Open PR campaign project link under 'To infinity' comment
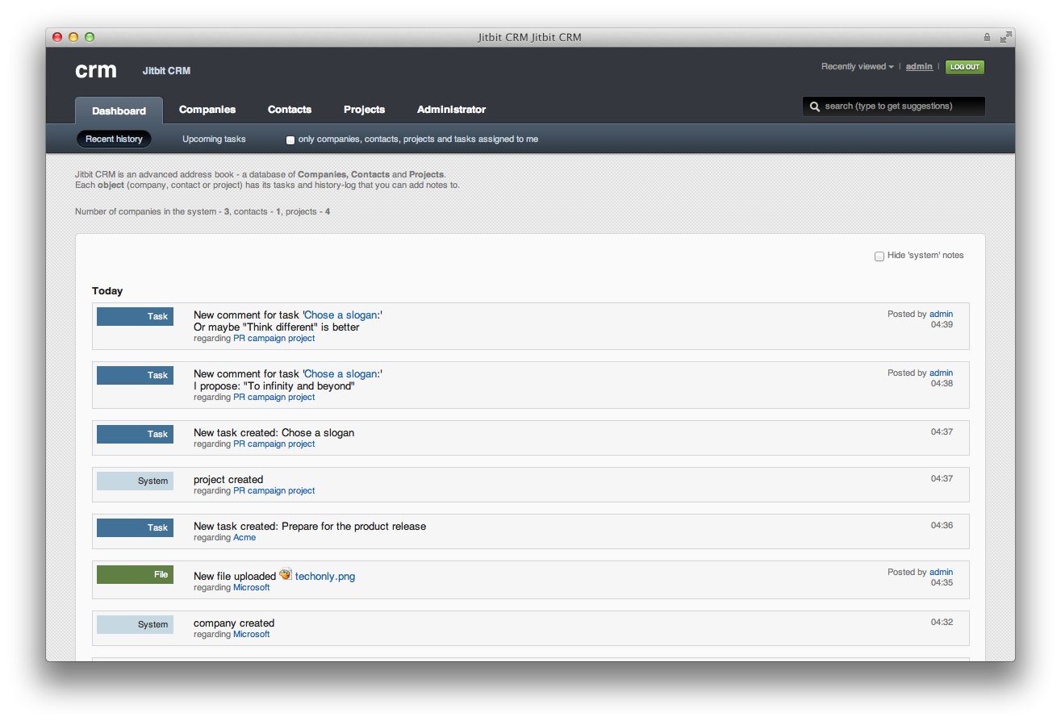Screen dimensions: 1061x725 pos(274,398)
